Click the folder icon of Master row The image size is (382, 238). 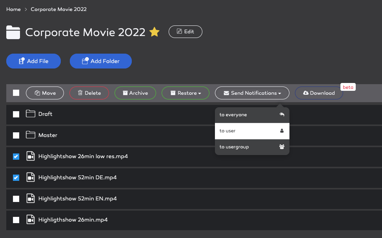pos(31,135)
